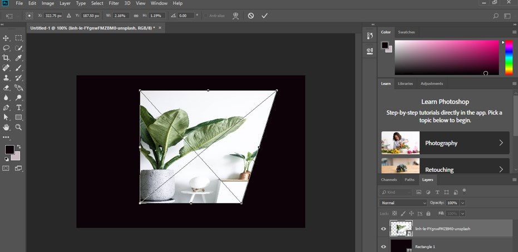Select the Rectangle shape tool
The height and width of the screenshot is (252, 518).
point(18,117)
